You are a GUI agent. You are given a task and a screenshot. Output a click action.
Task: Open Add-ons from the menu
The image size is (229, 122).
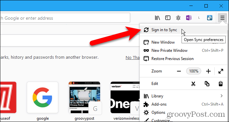(184, 104)
